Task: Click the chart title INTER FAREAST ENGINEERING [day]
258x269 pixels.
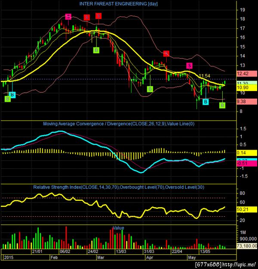Action: (x=119, y=4)
